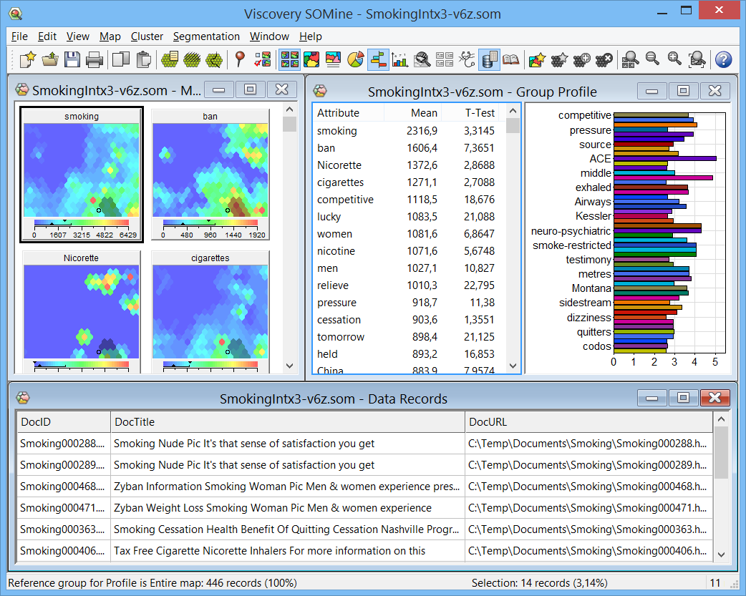Click the red pushpin marker icon
The height and width of the screenshot is (596, 746).
tap(240, 59)
